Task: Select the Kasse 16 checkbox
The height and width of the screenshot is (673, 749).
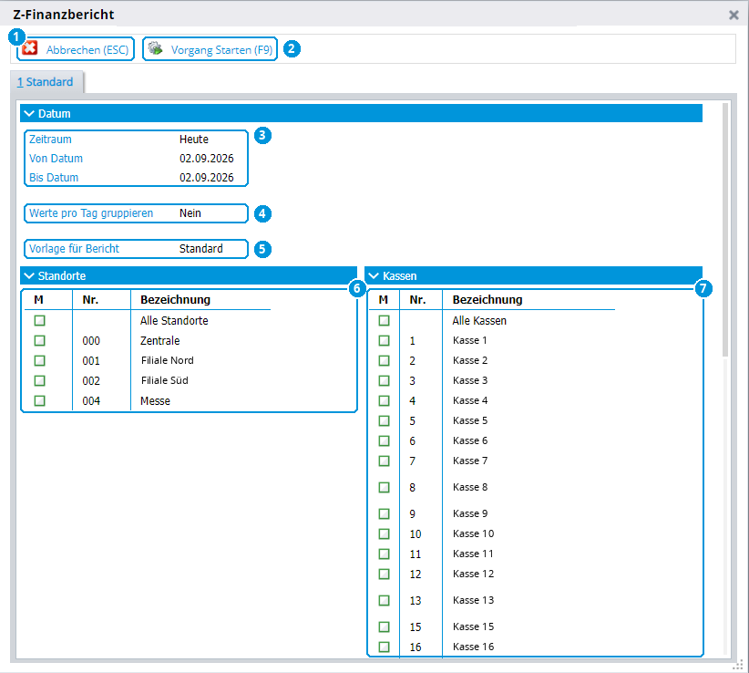Action: (x=384, y=647)
